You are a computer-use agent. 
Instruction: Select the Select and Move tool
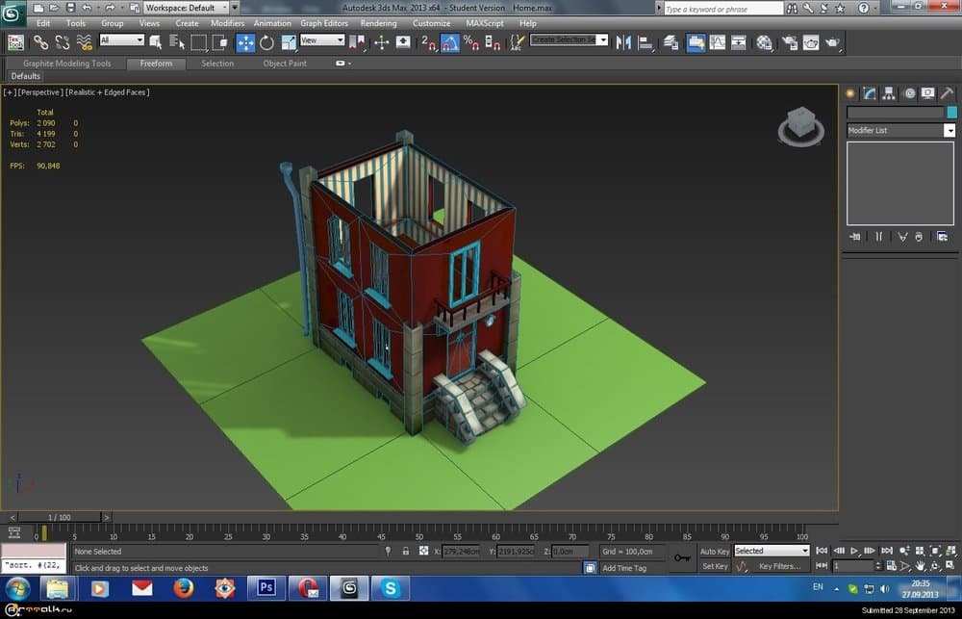[245, 42]
